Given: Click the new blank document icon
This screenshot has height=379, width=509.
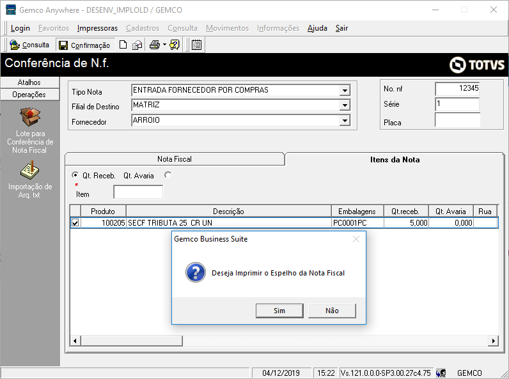Looking at the screenshot, I should pos(123,45).
